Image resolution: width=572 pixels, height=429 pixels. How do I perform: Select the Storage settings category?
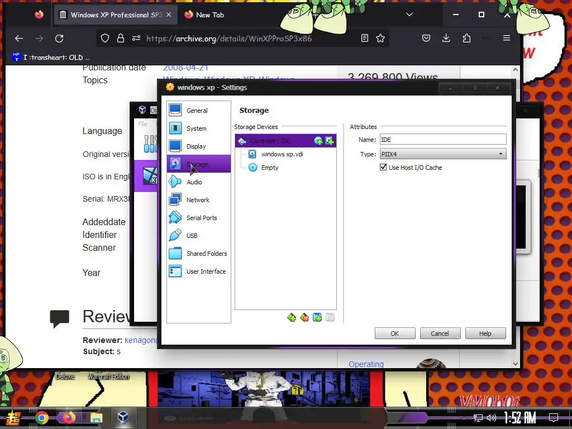pos(198,164)
